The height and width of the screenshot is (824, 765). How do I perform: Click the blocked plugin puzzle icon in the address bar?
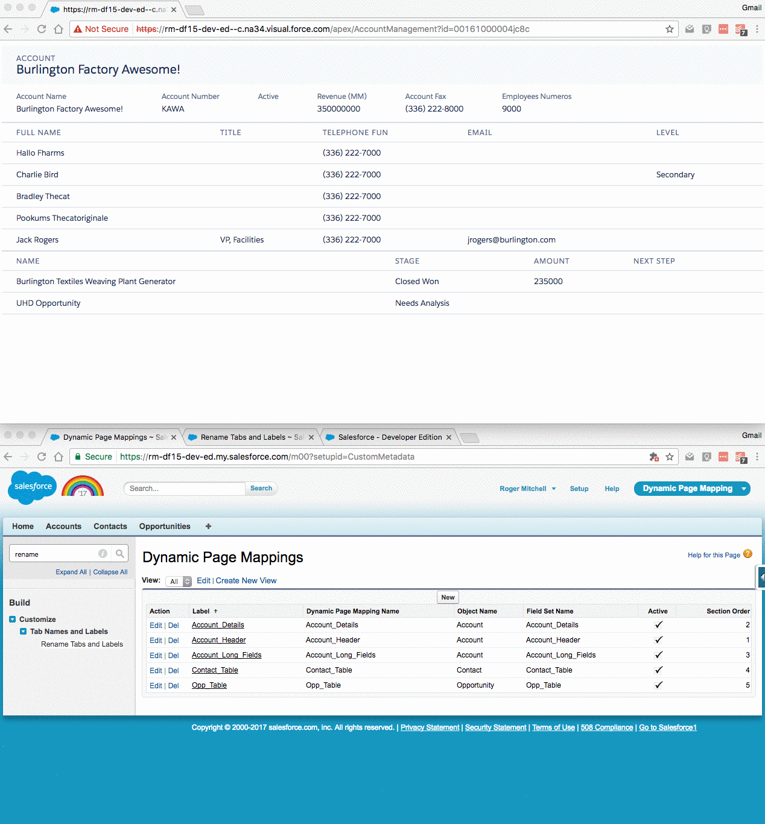[654, 457]
